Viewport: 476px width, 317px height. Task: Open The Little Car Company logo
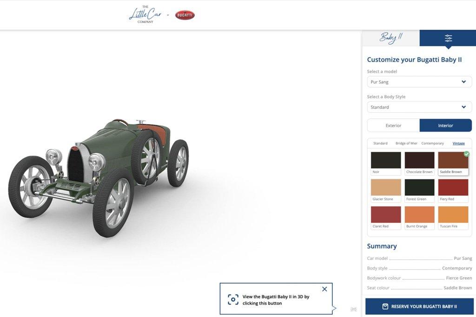[145, 14]
